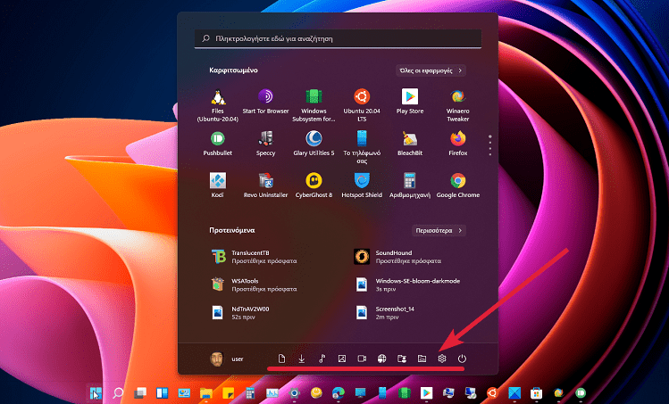
Task: Open Files (Ubuntu-20.04) pinned app
Action: coord(218,106)
